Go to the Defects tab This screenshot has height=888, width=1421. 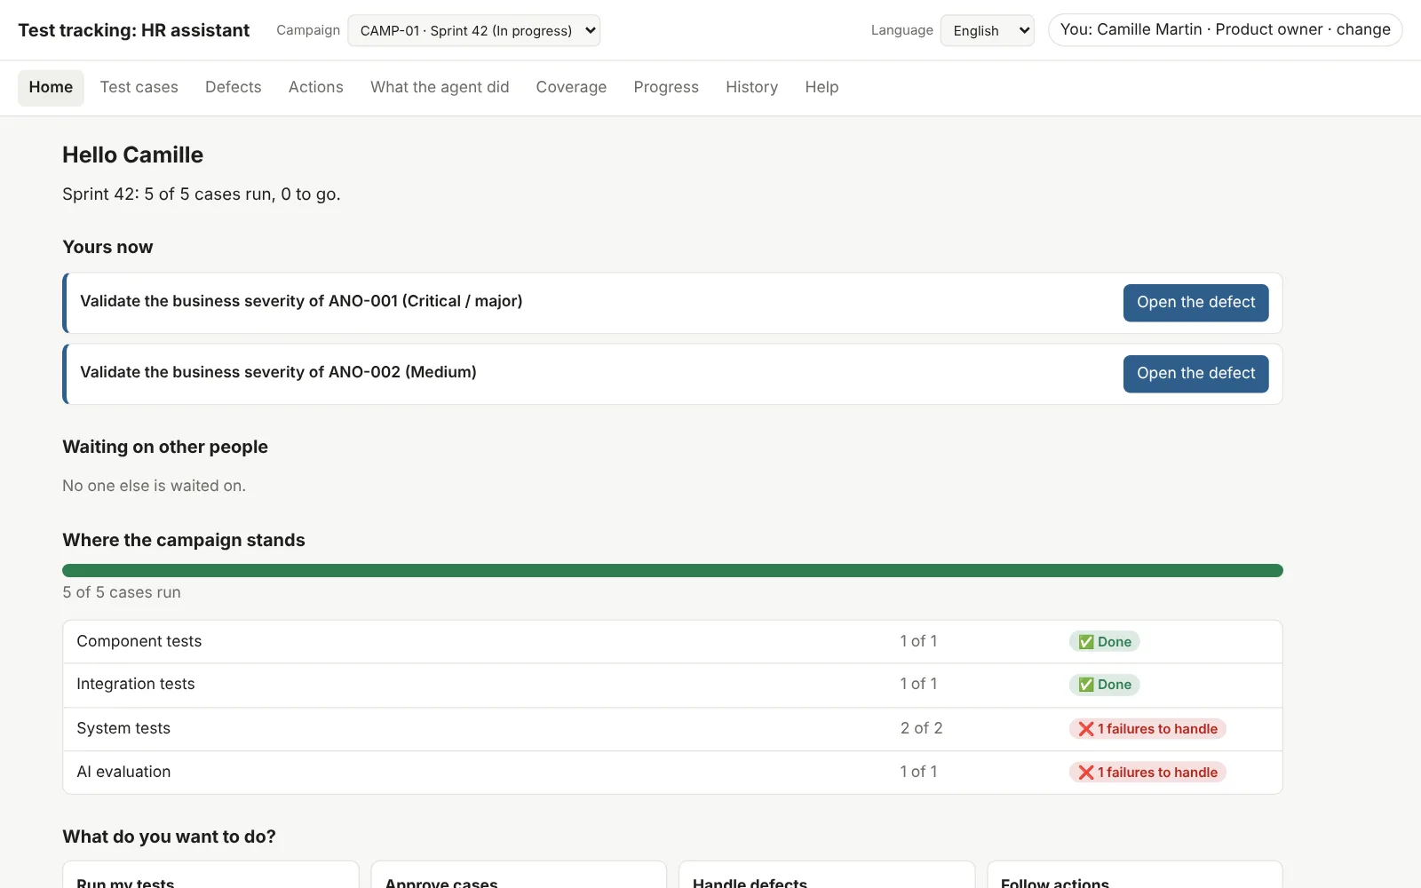coord(234,87)
